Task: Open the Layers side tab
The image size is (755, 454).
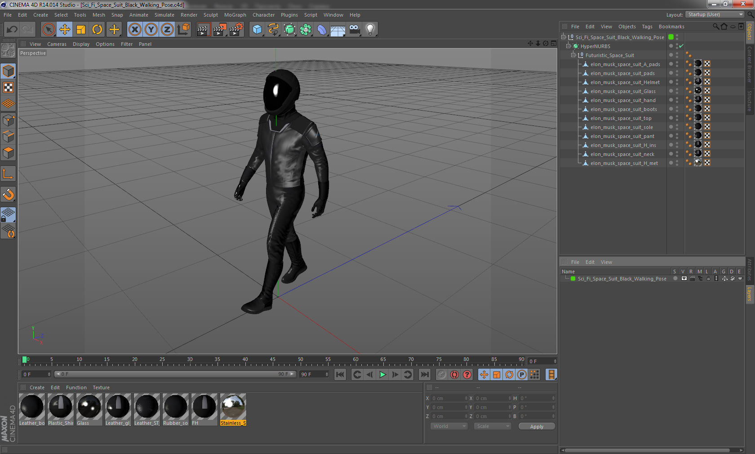Action: pos(750,294)
